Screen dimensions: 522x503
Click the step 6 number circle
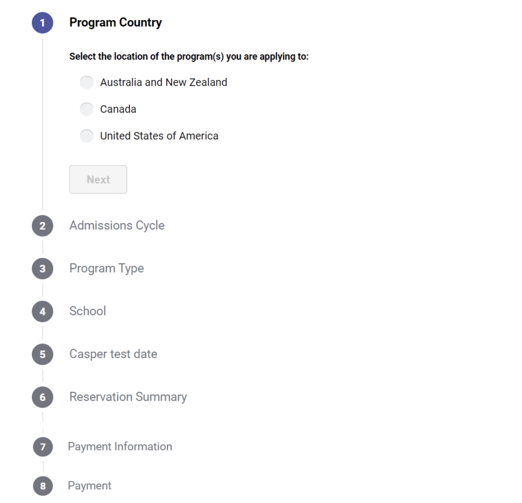43,397
